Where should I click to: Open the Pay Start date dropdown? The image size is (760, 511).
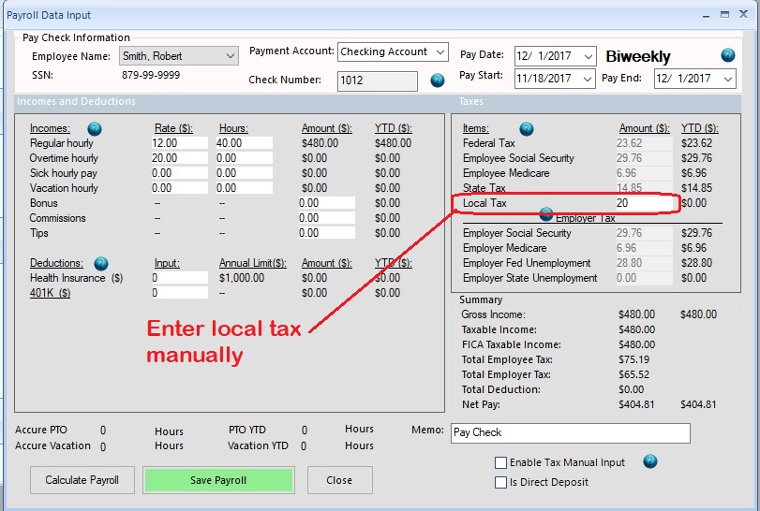587,79
